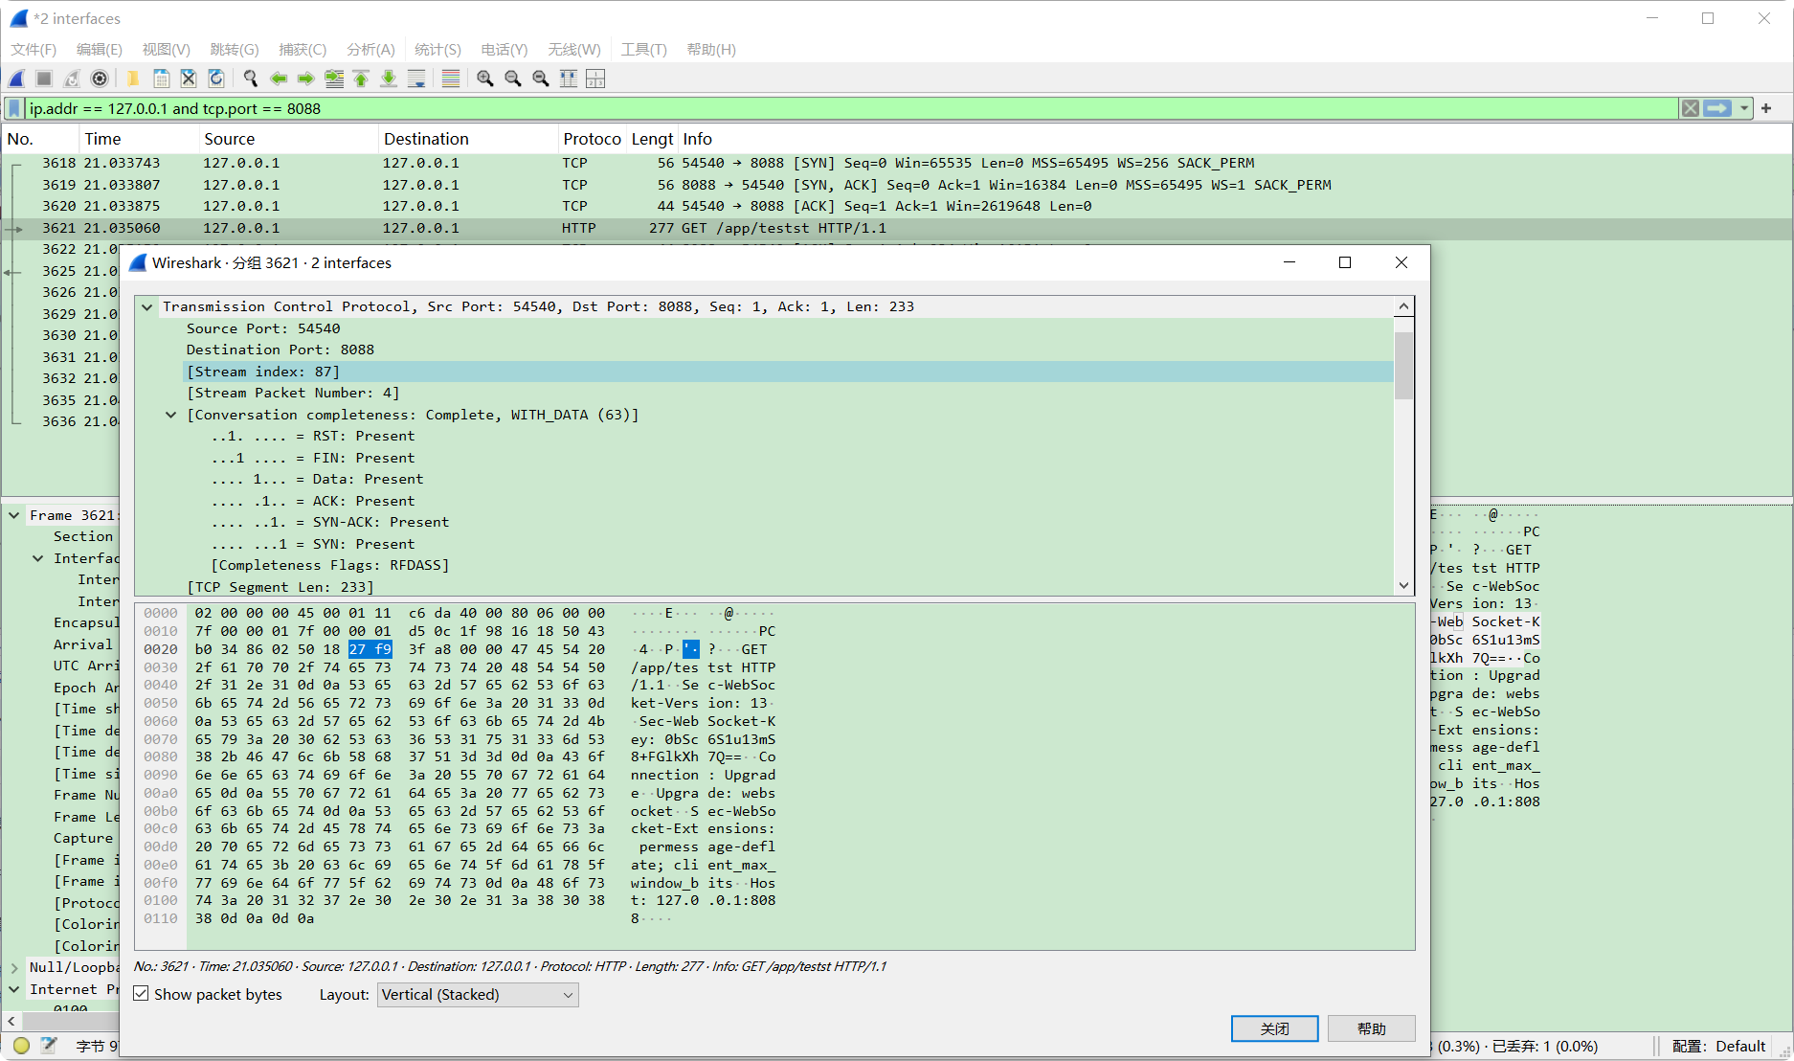Toggle Show packet bytes checkbox
The image size is (1794, 1061).
click(x=142, y=994)
